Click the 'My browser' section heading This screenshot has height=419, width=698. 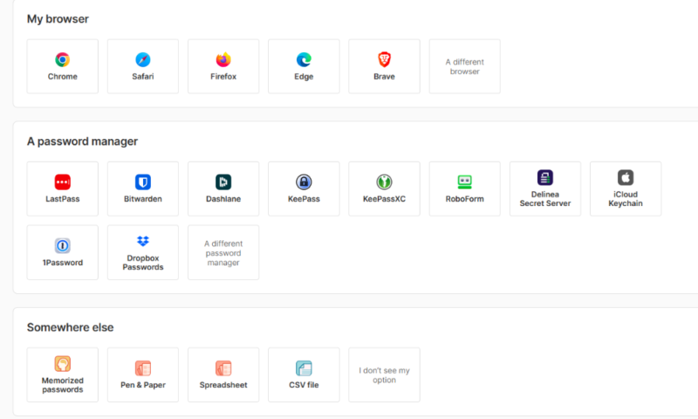pyautogui.click(x=58, y=19)
